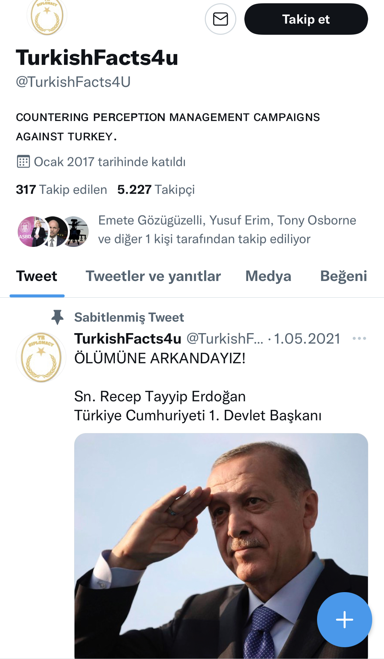
Task: Open the saluting photo in pinned tweet
Action: click(x=221, y=544)
